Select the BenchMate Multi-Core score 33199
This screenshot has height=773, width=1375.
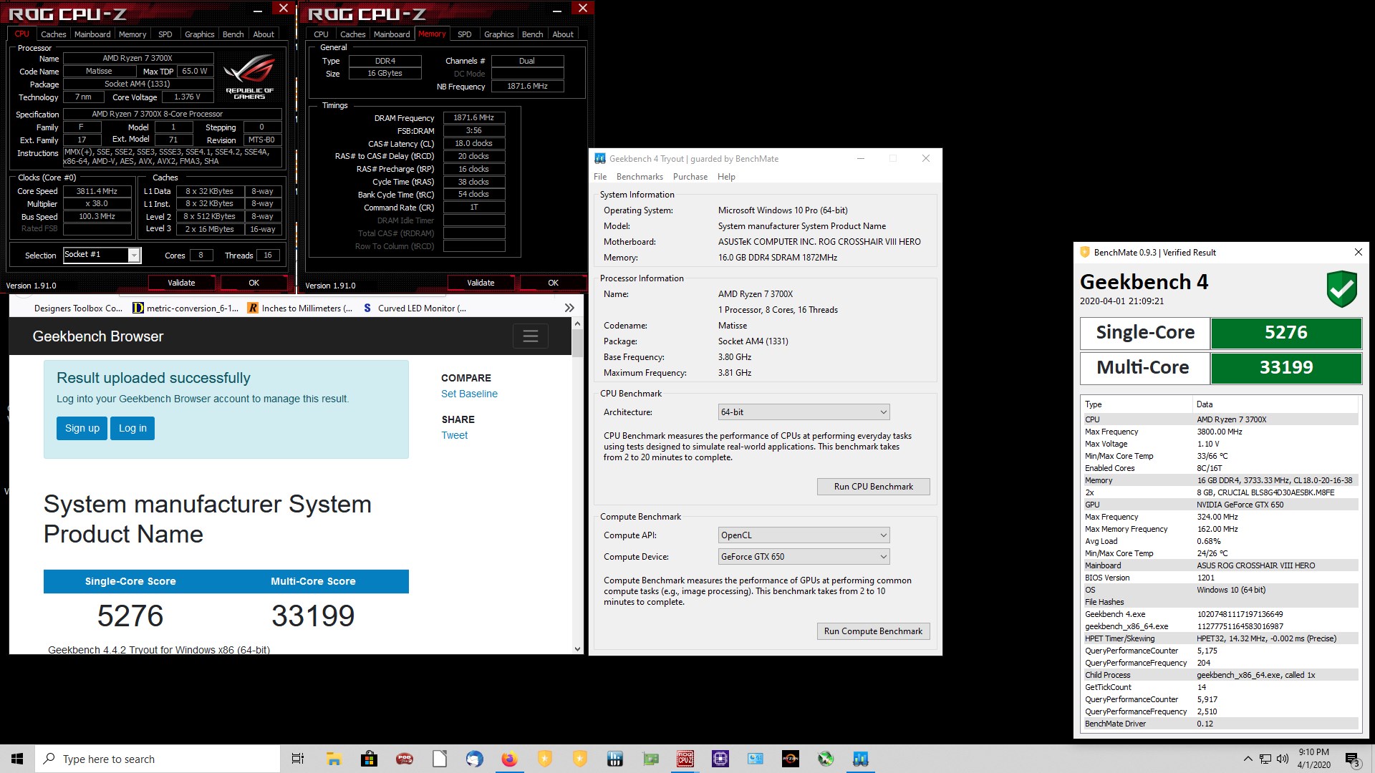1286,368
